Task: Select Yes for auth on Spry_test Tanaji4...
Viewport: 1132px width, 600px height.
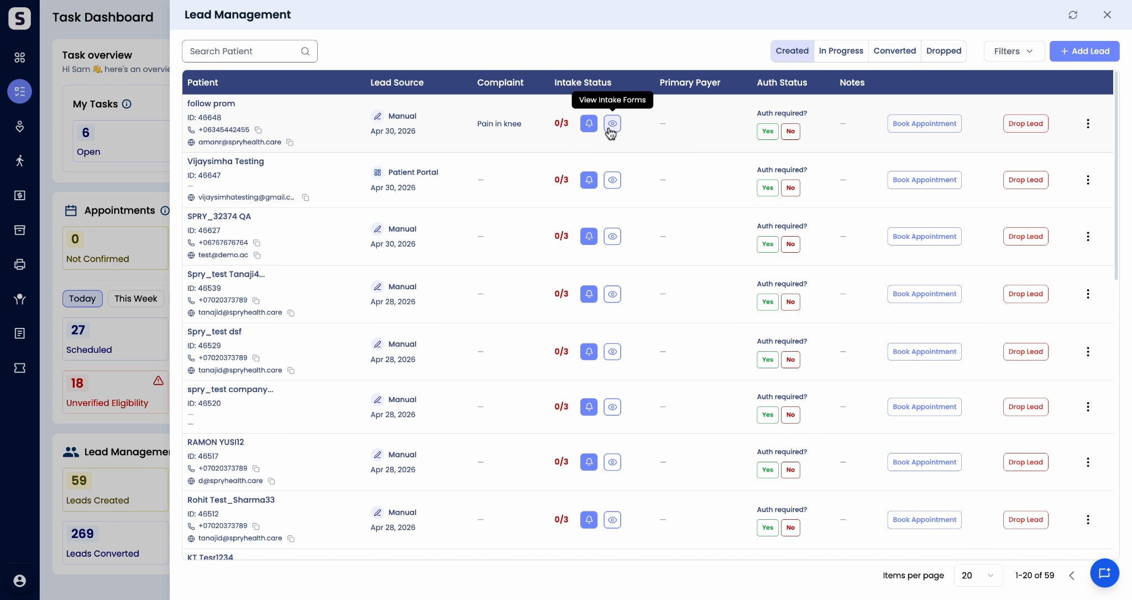Action: 767,302
